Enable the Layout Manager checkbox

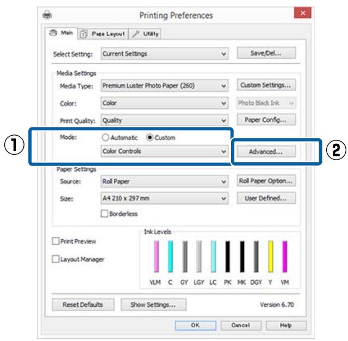pos(55,259)
